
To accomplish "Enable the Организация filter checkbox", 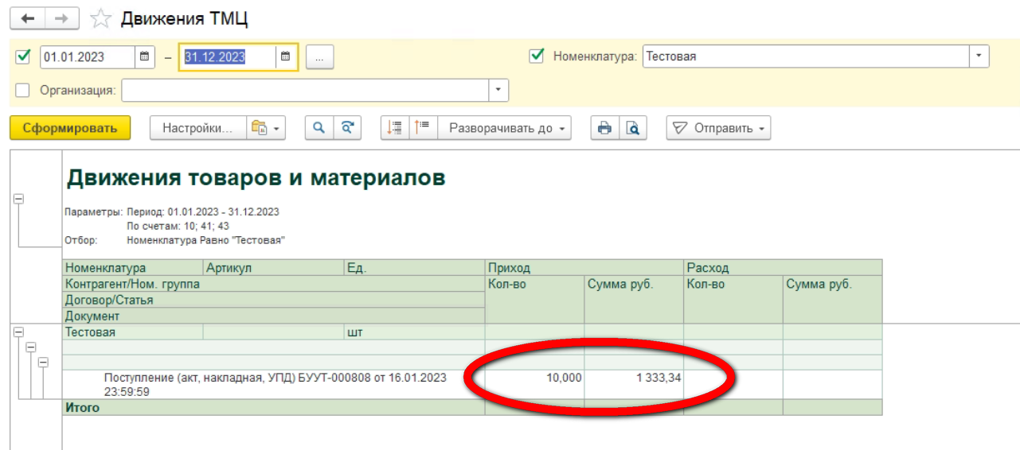I will point(23,90).
